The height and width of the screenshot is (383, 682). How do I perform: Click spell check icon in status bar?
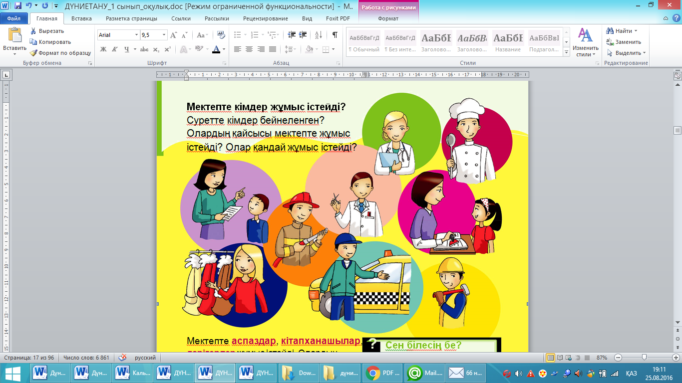[x=123, y=358]
